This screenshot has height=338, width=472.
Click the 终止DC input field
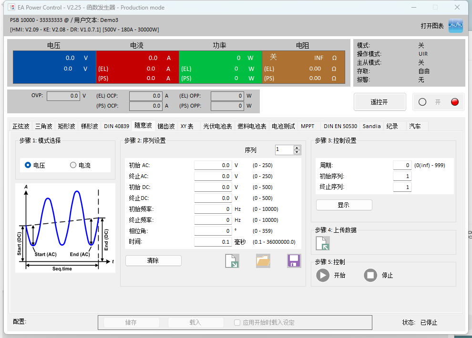[x=213, y=198]
